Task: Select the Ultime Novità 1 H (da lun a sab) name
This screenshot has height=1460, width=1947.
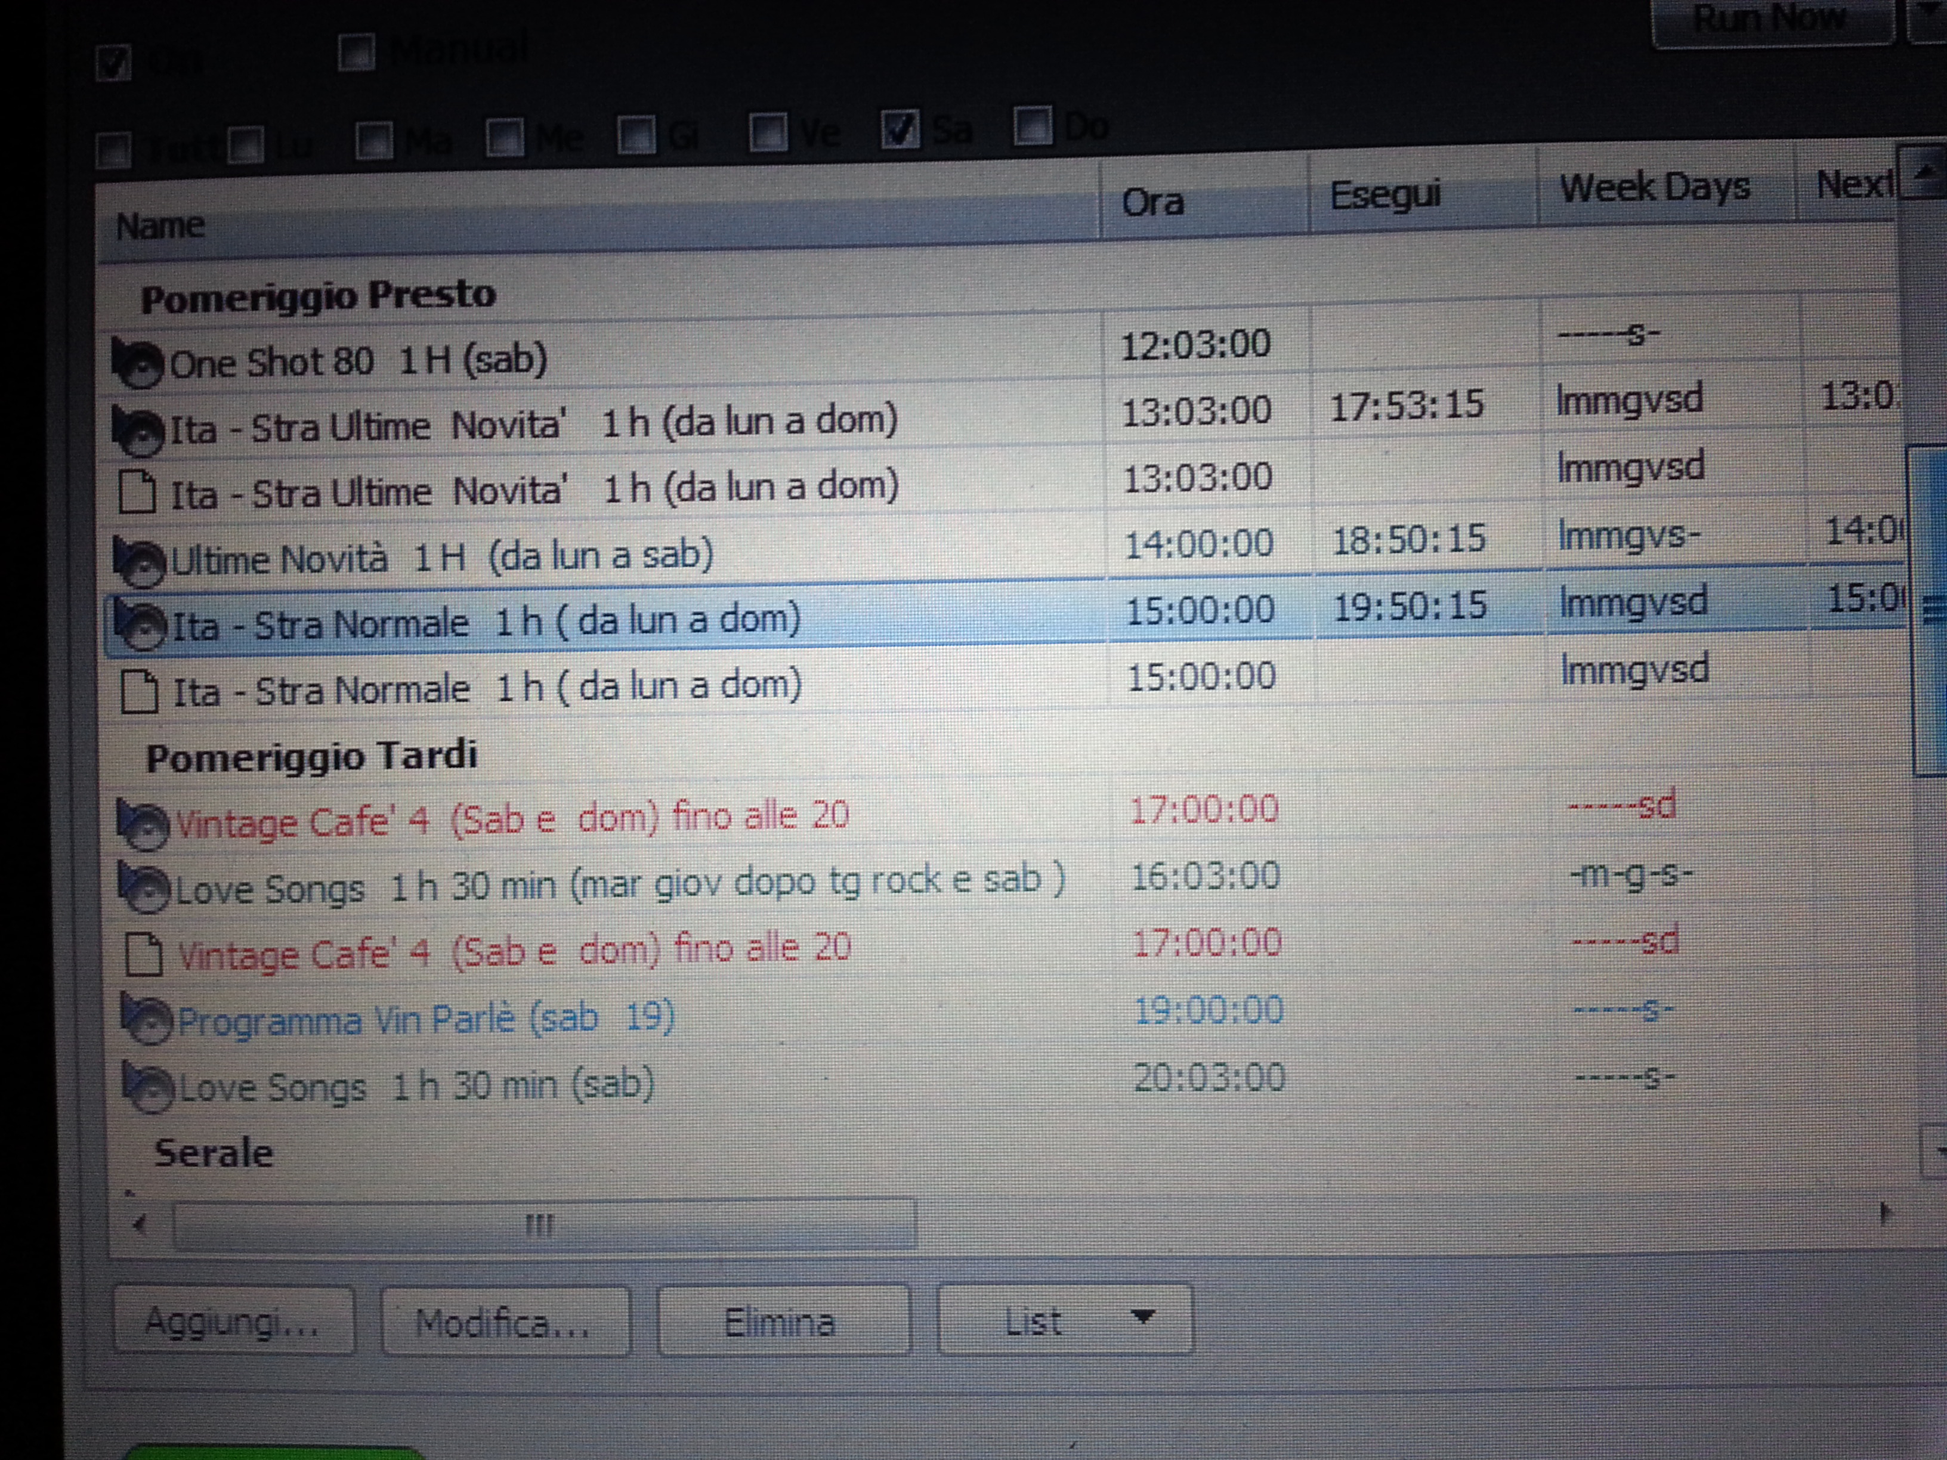Action: (442, 557)
